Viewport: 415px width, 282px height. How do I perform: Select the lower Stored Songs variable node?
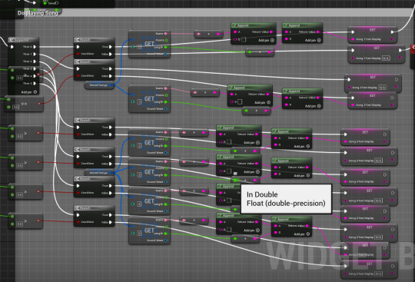pos(99,173)
